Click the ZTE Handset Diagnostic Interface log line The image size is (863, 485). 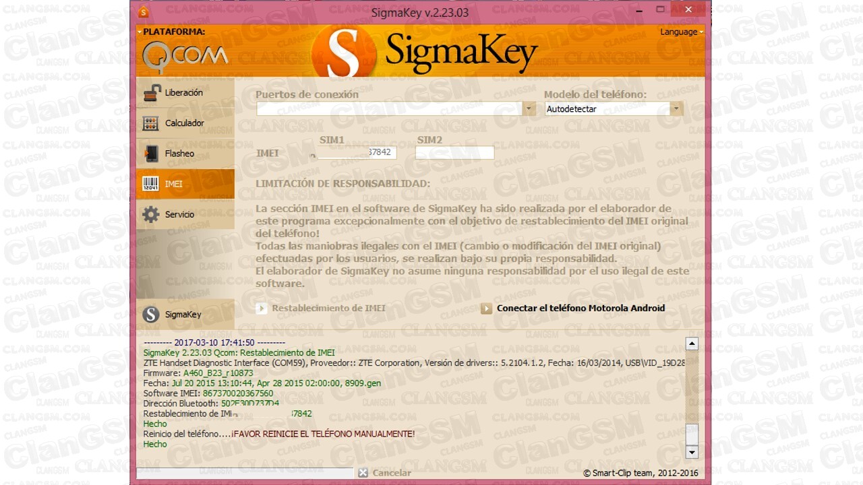coord(414,363)
